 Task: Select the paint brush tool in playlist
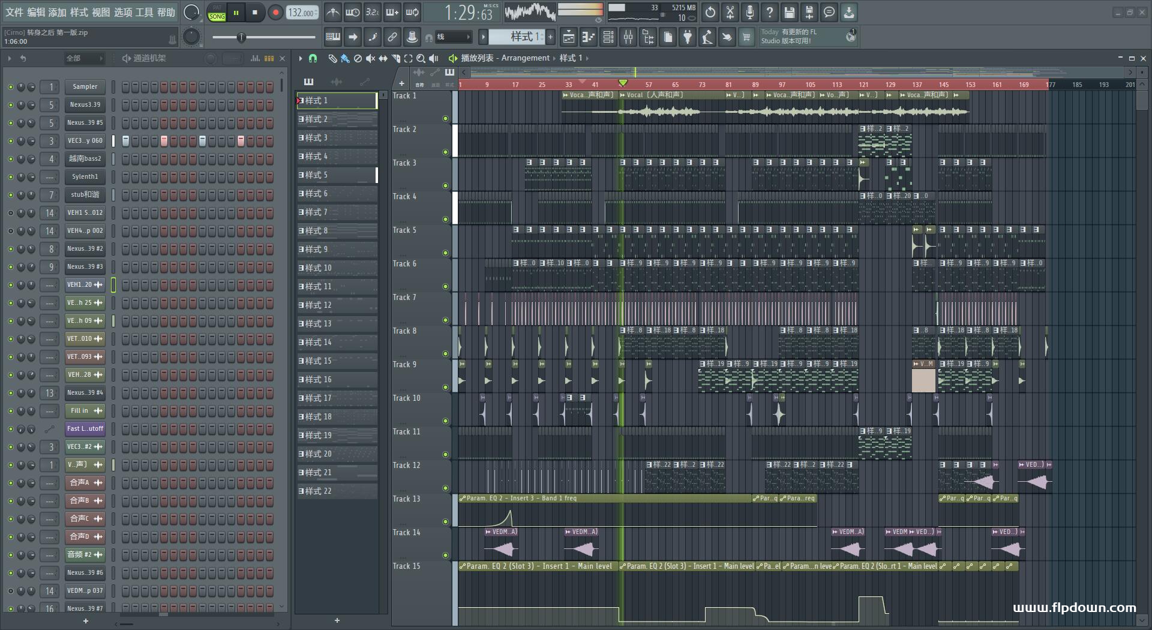[344, 58]
